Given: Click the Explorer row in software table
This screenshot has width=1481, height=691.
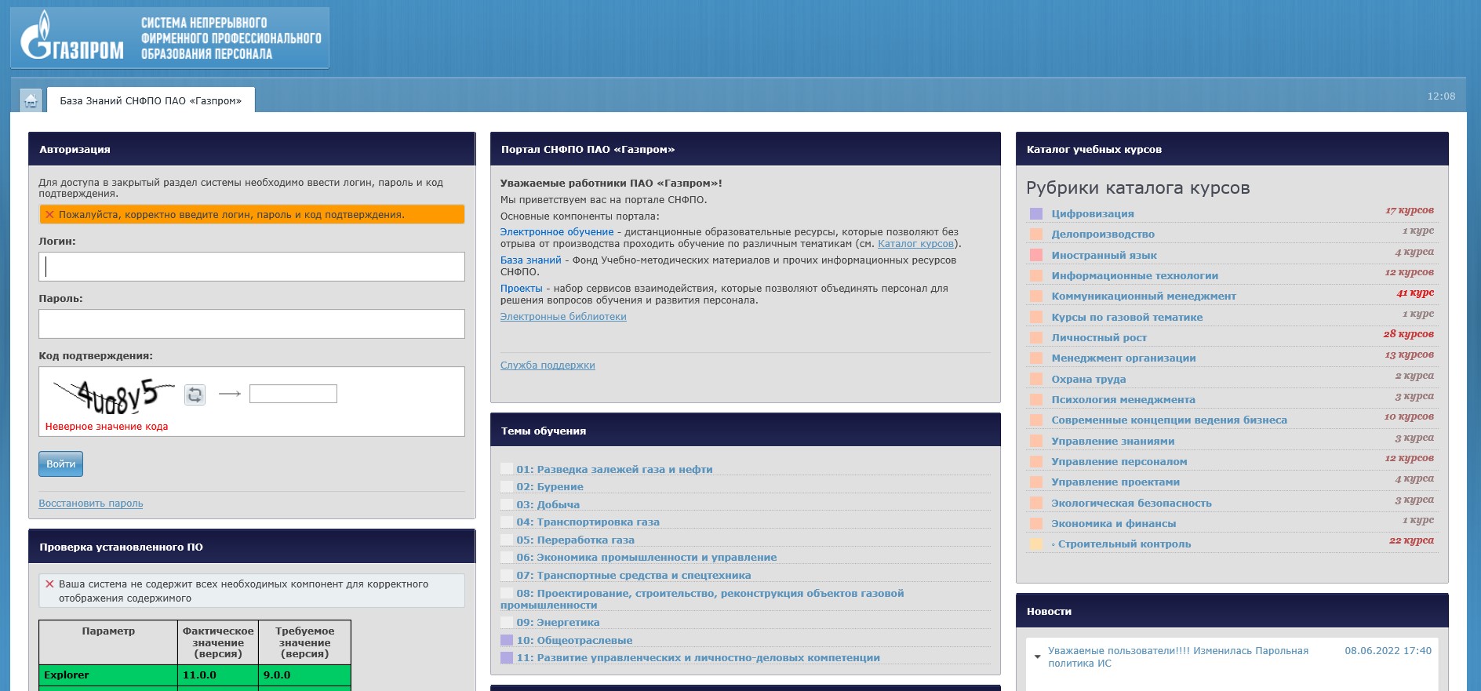Looking at the screenshot, I should pos(195,675).
